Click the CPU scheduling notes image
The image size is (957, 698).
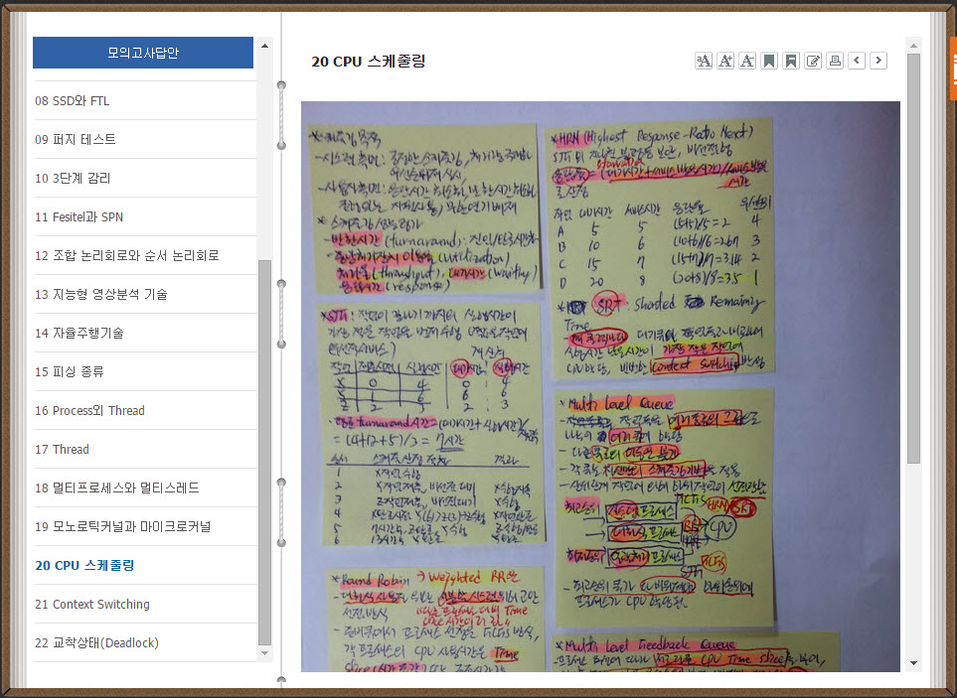point(600,386)
